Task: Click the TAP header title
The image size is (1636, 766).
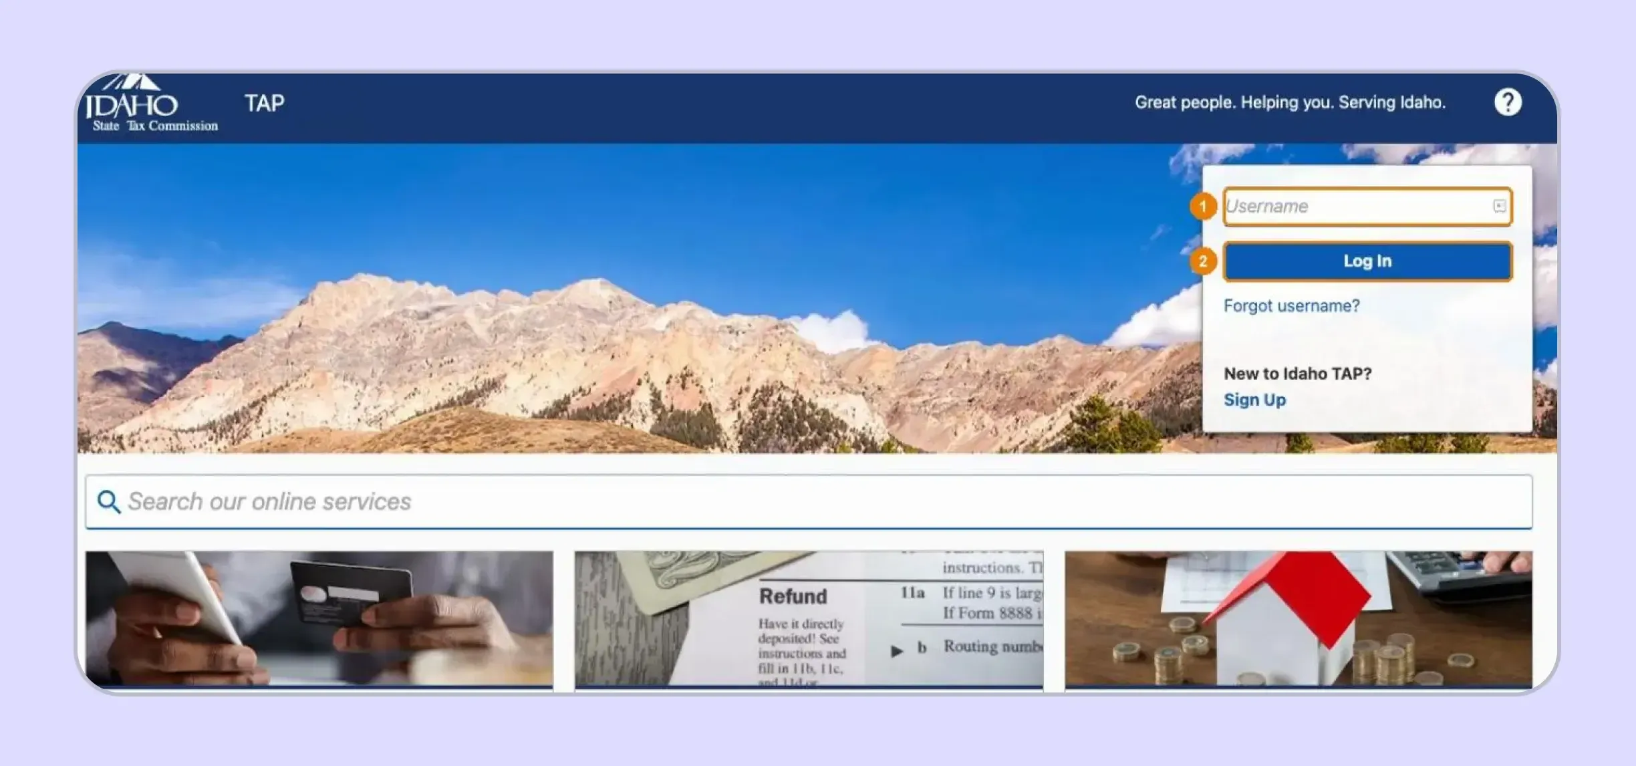Action: (264, 103)
